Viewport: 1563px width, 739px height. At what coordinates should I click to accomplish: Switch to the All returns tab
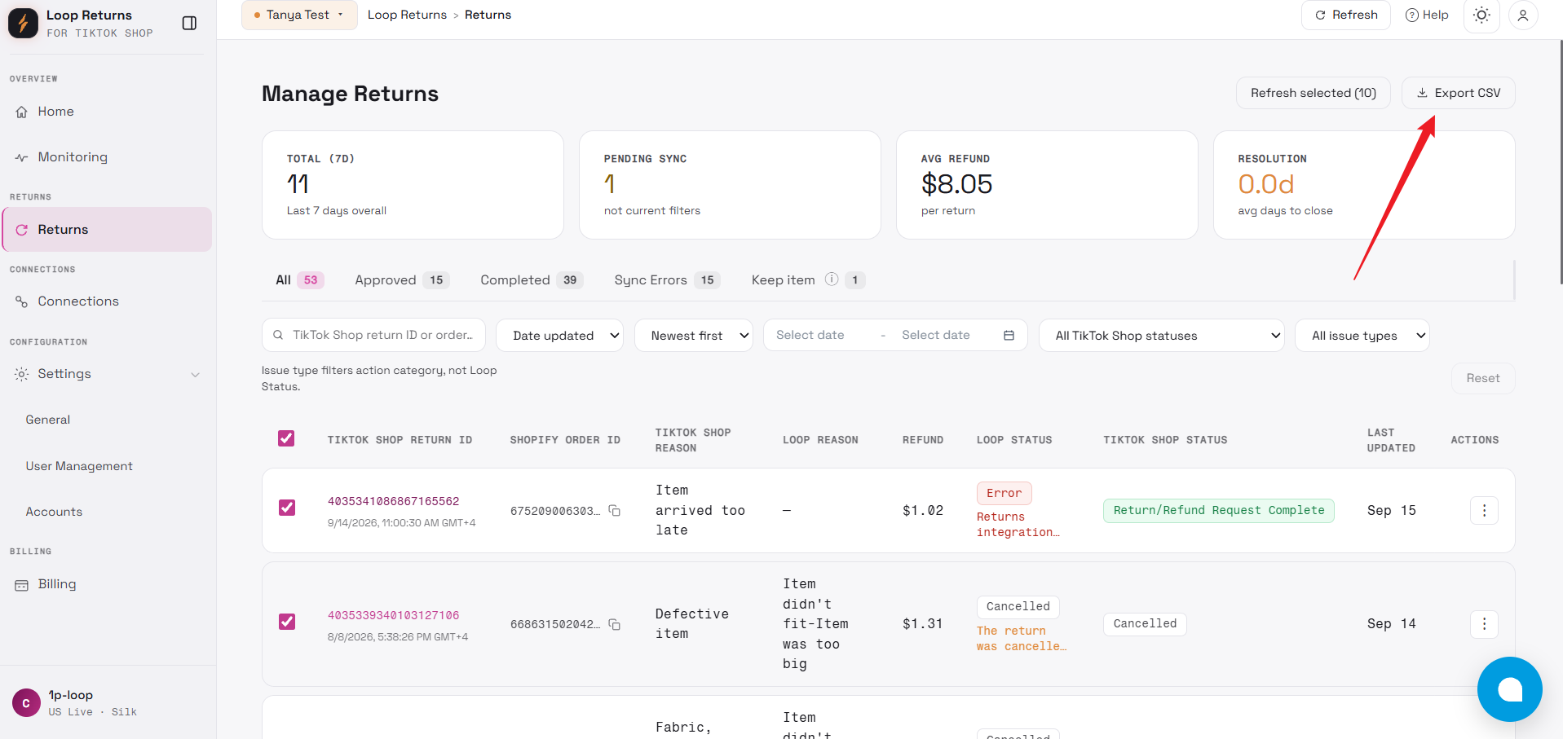[299, 280]
